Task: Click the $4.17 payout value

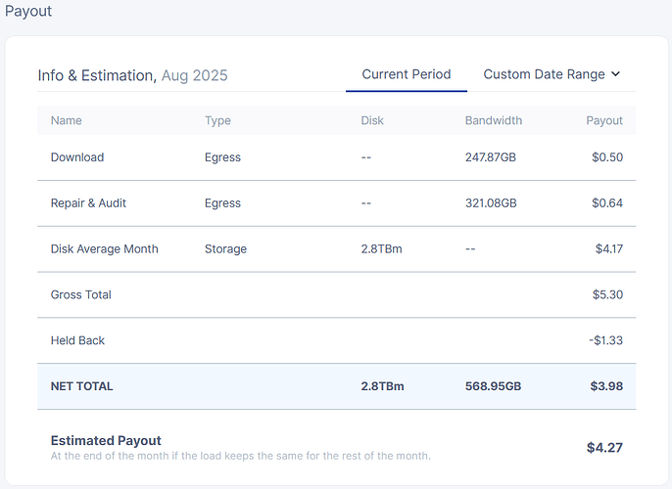Action: (x=609, y=249)
